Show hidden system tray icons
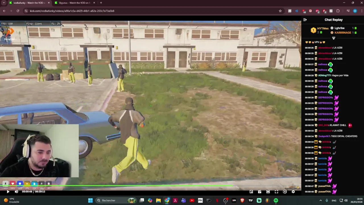The image size is (364, 205). [x=320, y=200]
